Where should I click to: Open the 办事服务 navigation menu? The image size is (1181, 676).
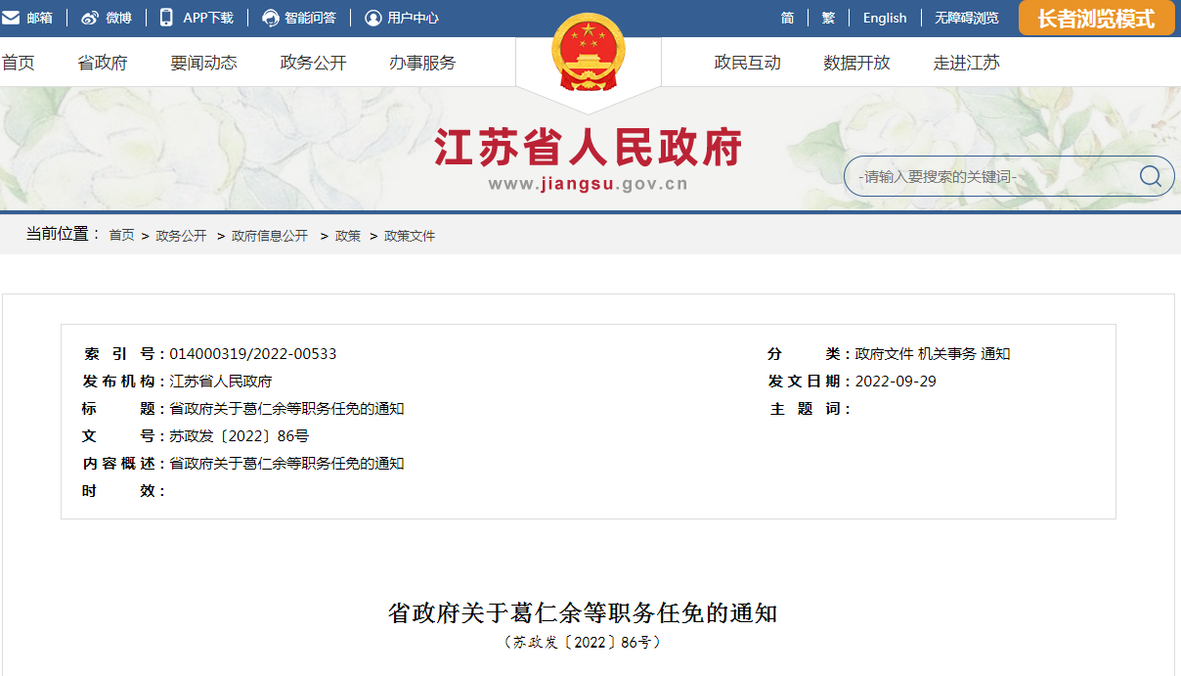pyautogui.click(x=422, y=63)
